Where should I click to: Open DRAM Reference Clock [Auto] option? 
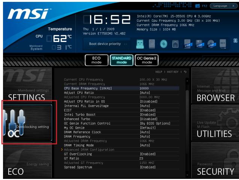(145, 132)
